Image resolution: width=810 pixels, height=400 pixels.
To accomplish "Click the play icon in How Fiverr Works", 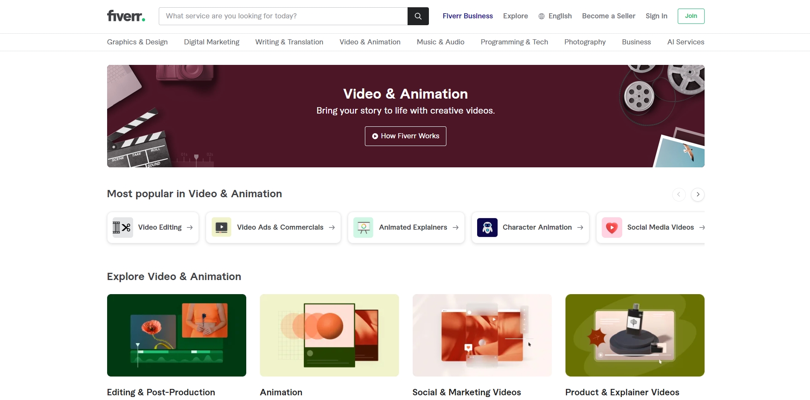I will pos(375,136).
